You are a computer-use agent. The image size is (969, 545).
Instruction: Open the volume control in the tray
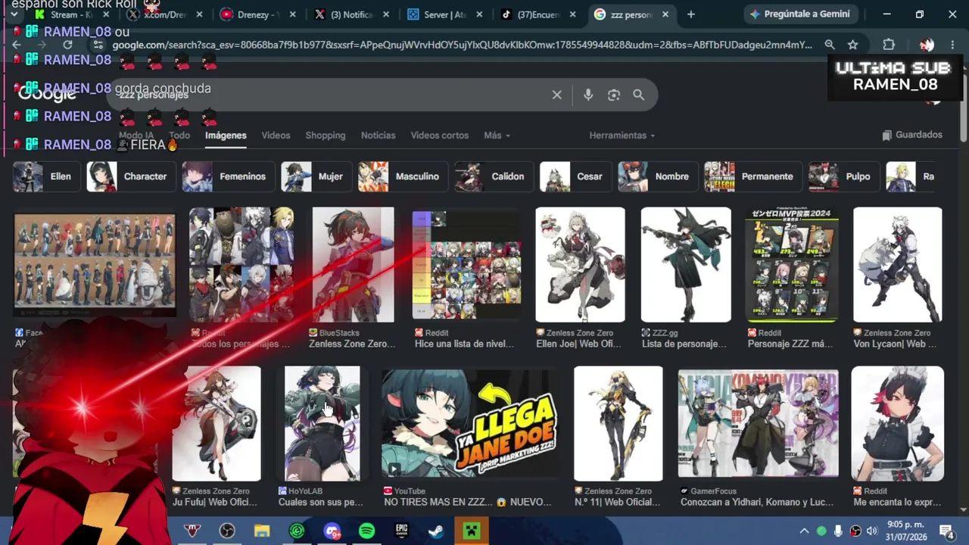pos(872,531)
